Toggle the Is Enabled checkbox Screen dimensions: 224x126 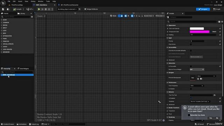(191, 98)
